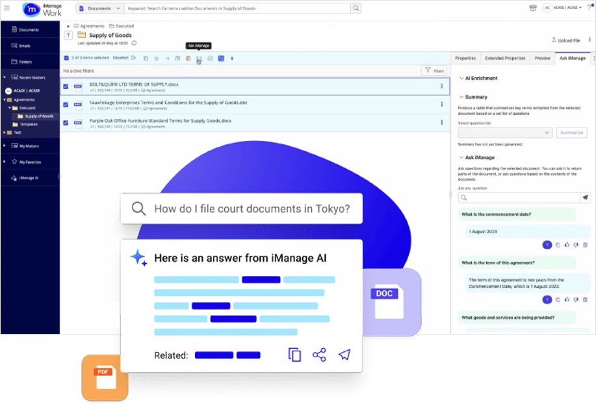
Task: Refresh the Supply of Goods folder
Action: click(x=134, y=43)
